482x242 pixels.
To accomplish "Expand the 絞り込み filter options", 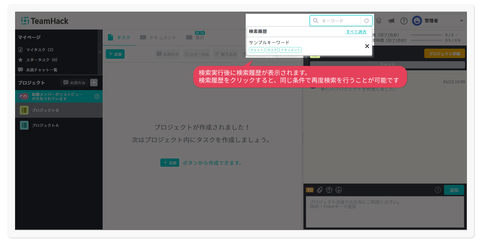I will (226, 54).
